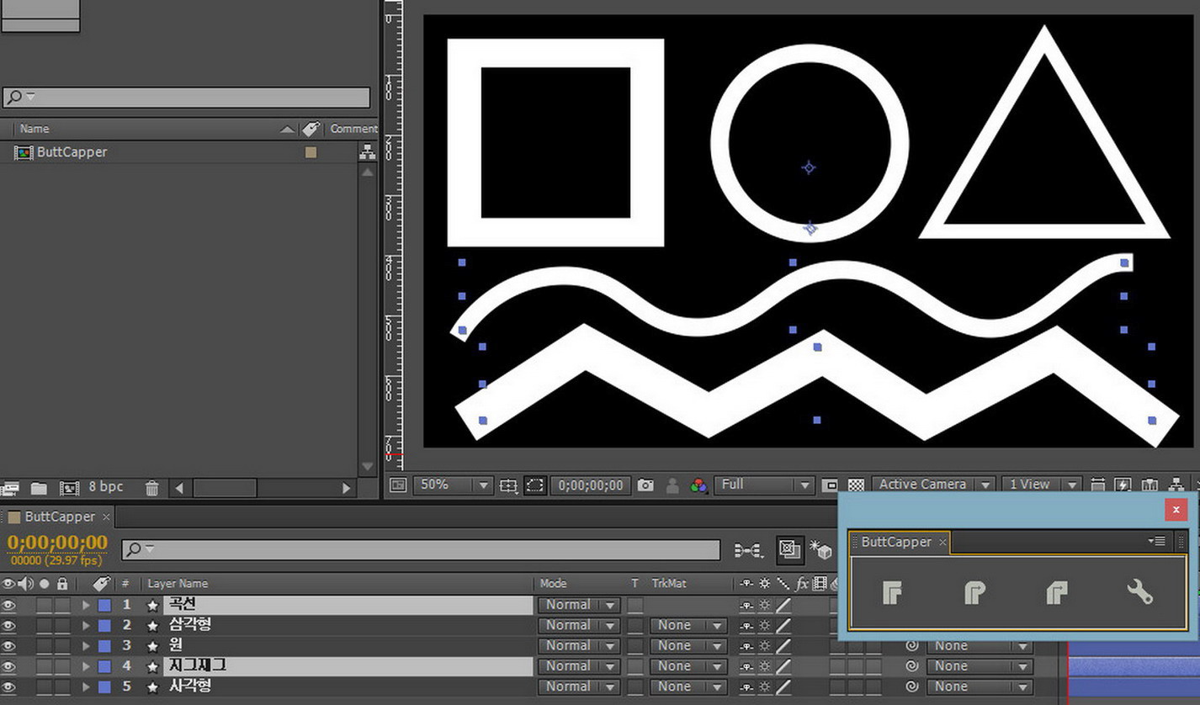The width and height of the screenshot is (1200, 705).
Task: Hide the 원 layer with eye icon
Action: coord(8,646)
